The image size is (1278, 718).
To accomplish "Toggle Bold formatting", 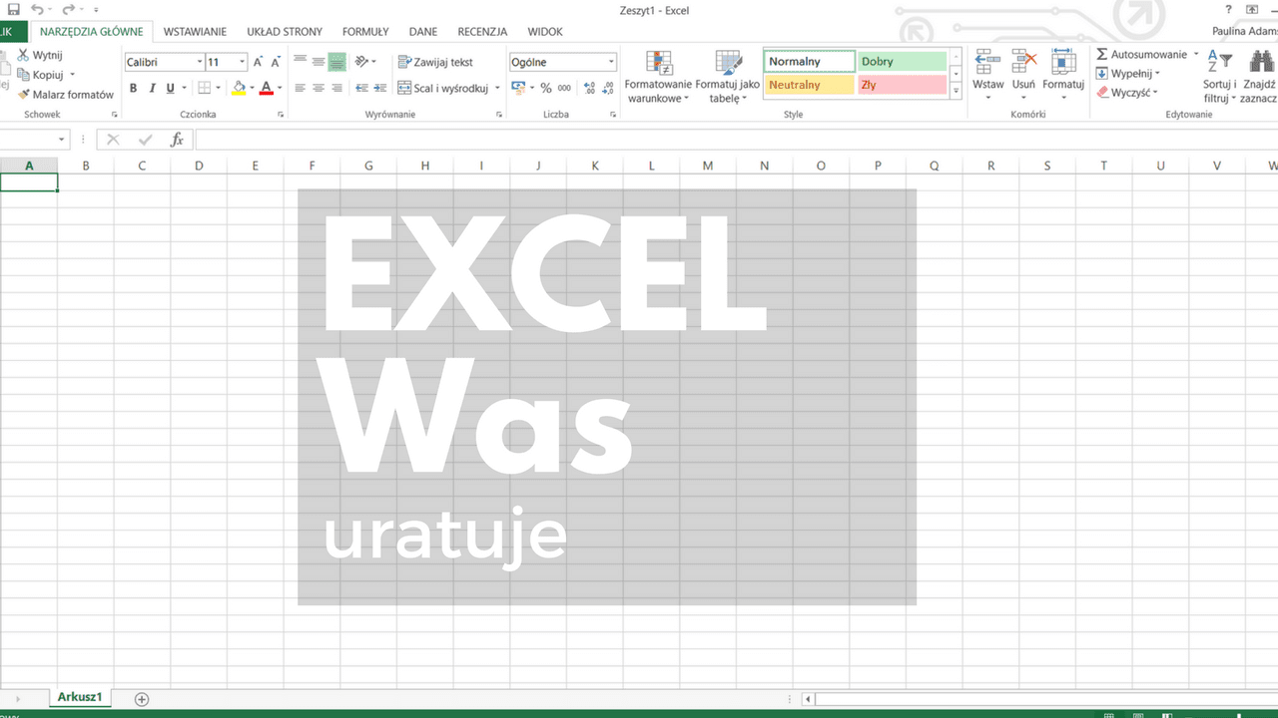I will tap(133, 88).
